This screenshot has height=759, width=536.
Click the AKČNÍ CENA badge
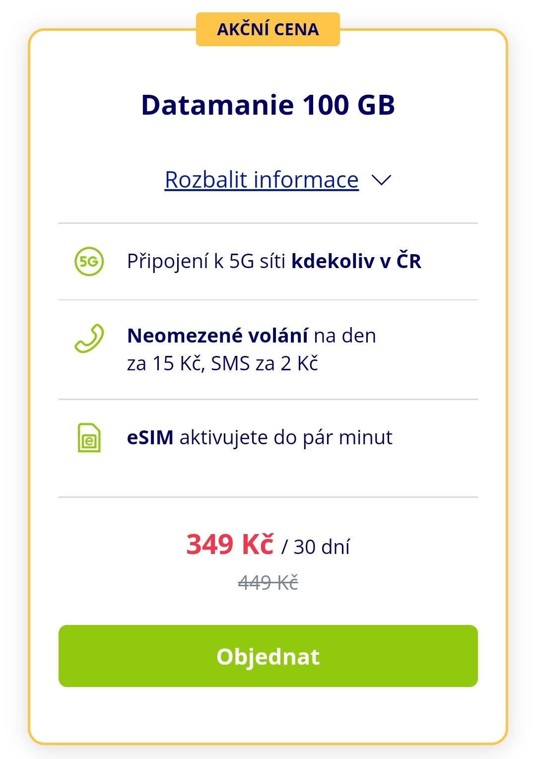(268, 29)
